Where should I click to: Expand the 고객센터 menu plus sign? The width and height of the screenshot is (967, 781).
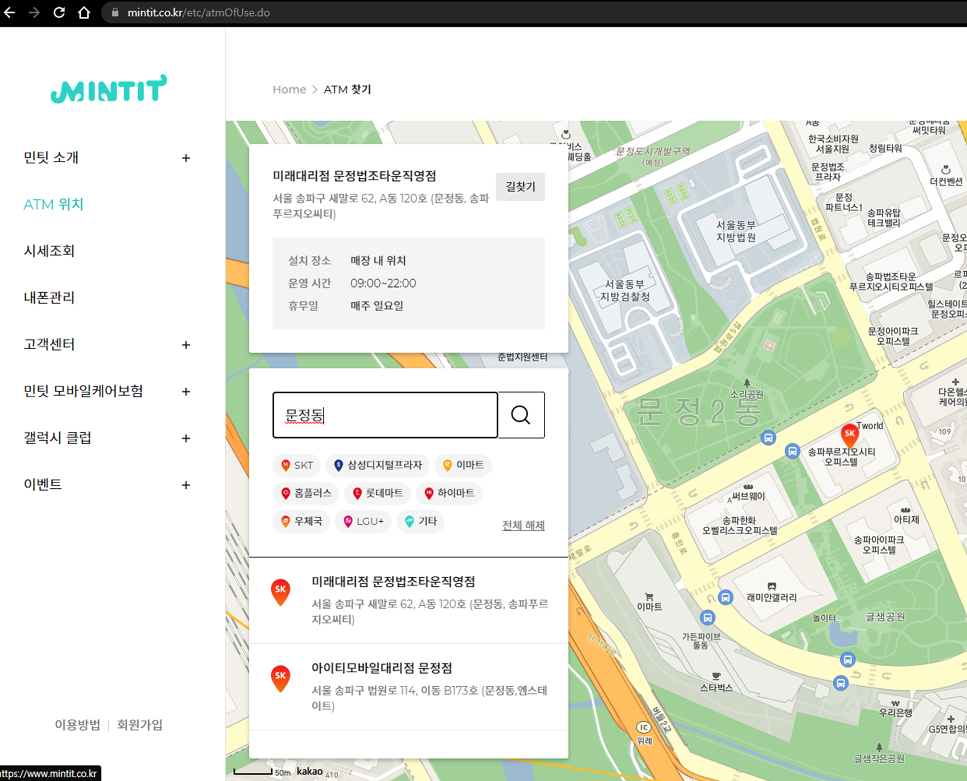pyautogui.click(x=185, y=345)
